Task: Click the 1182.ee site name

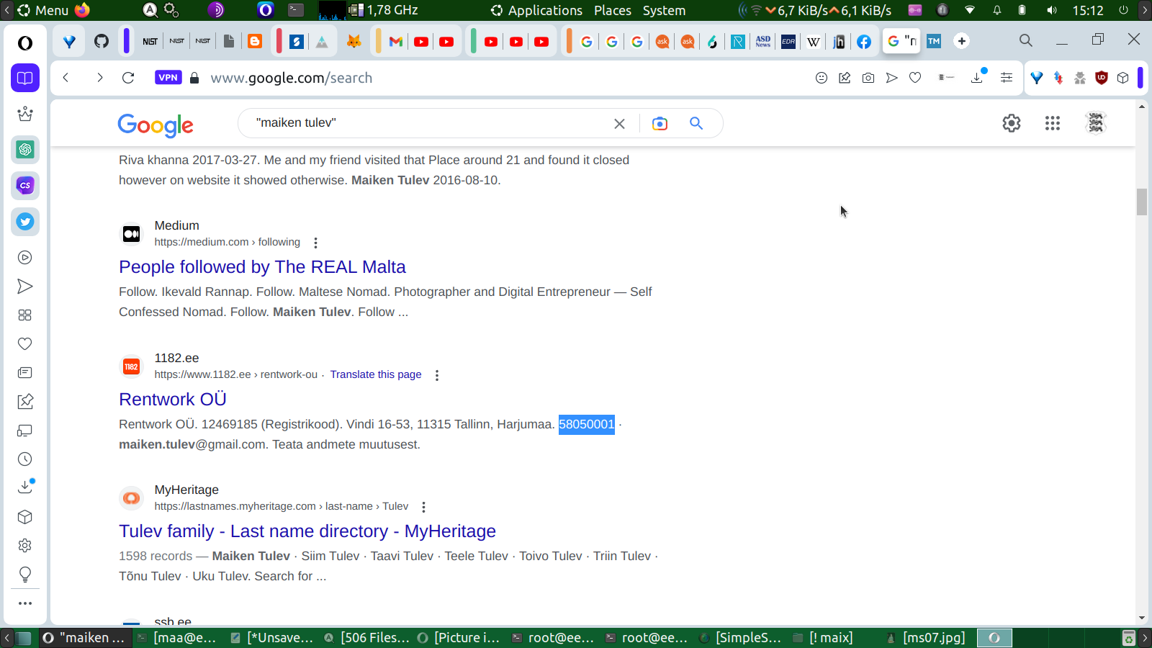Action: [x=176, y=358]
